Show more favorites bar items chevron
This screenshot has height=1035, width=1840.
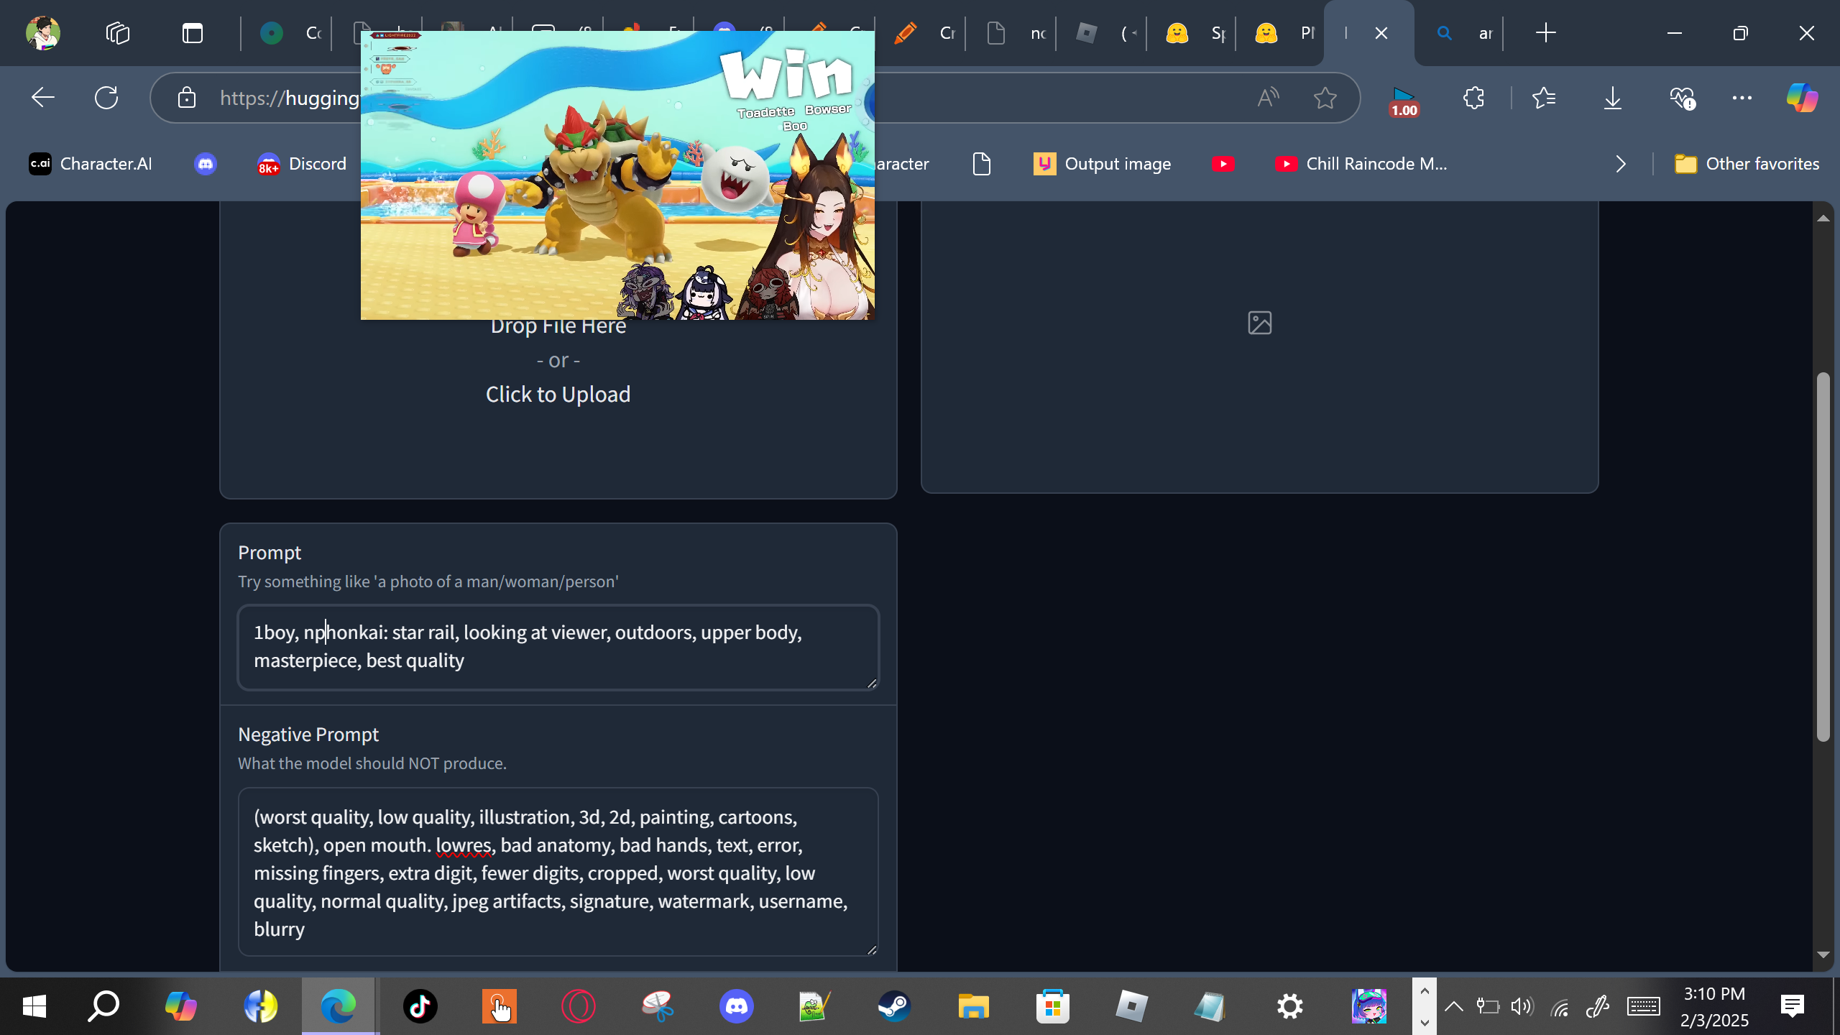(x=1620, y=164)
